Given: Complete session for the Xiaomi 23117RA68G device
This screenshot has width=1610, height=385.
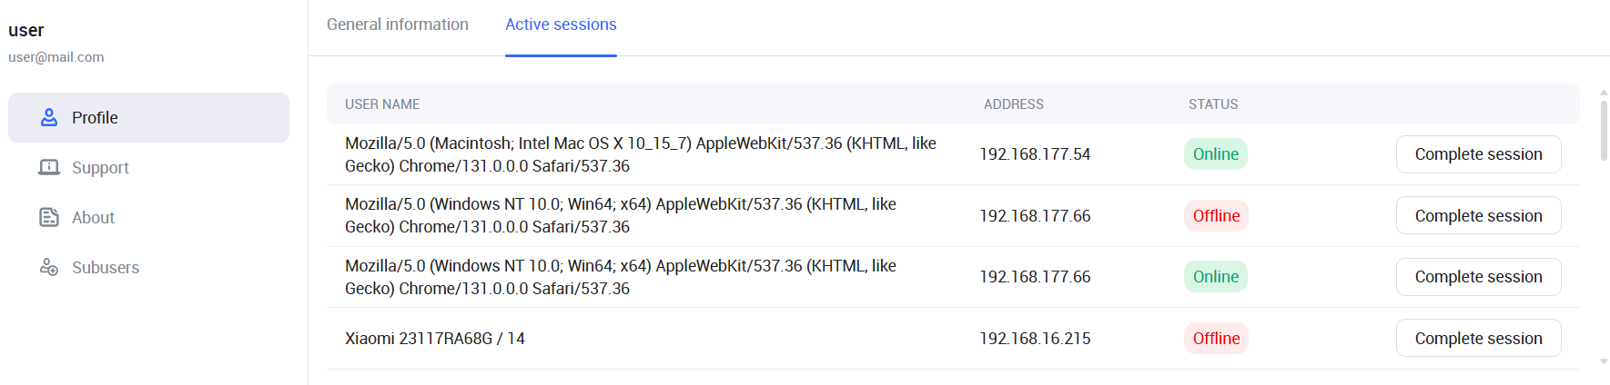Looking at the screenshot, I should (x=1478, y=338).
